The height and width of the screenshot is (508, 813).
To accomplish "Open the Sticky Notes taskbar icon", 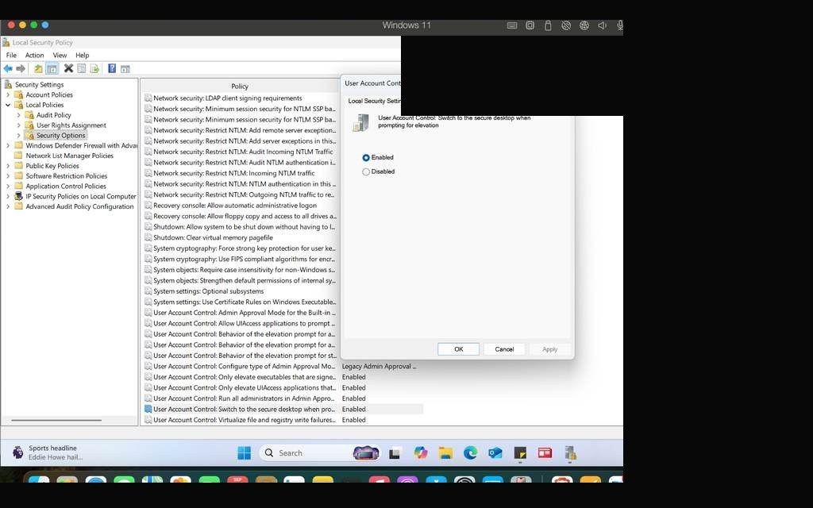I will coord(520,453).
